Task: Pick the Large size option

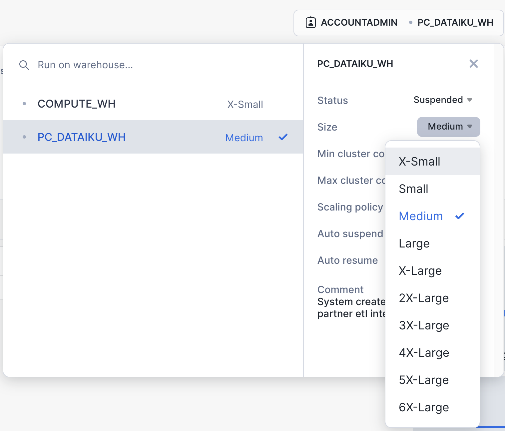Action: pyautogui.click(x=414, y=243)
